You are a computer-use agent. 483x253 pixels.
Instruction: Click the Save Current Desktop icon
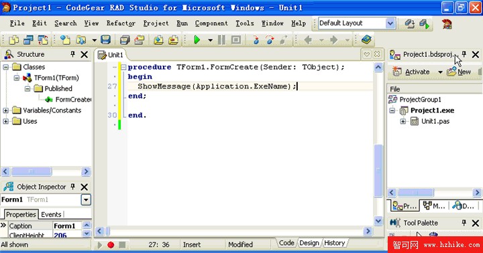point(409,23)
